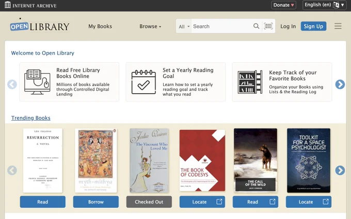Viewport: 351px width, 219px height.
Task: Open Keep Track of your Favorite Books title
Action: (293, 76)
